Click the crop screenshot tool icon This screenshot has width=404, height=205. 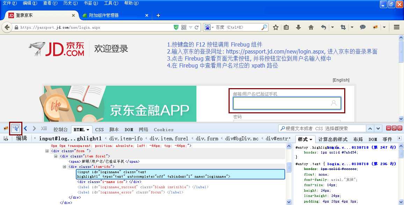click(x=343, y=27)
